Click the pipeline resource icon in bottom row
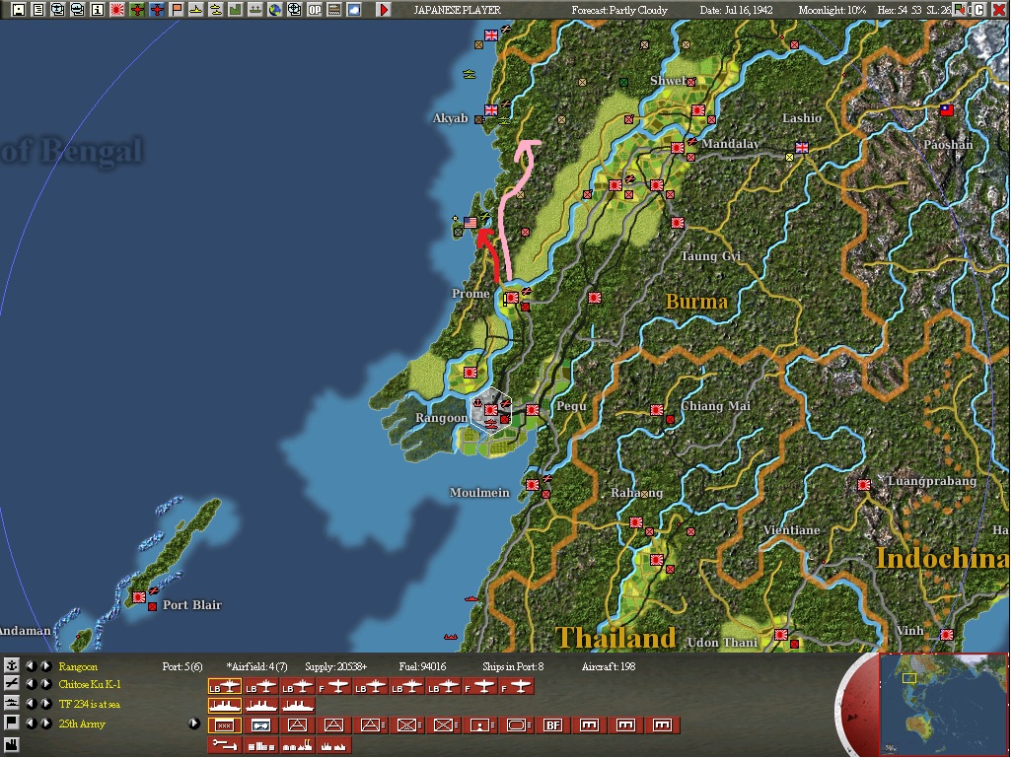 coord(224,745)
